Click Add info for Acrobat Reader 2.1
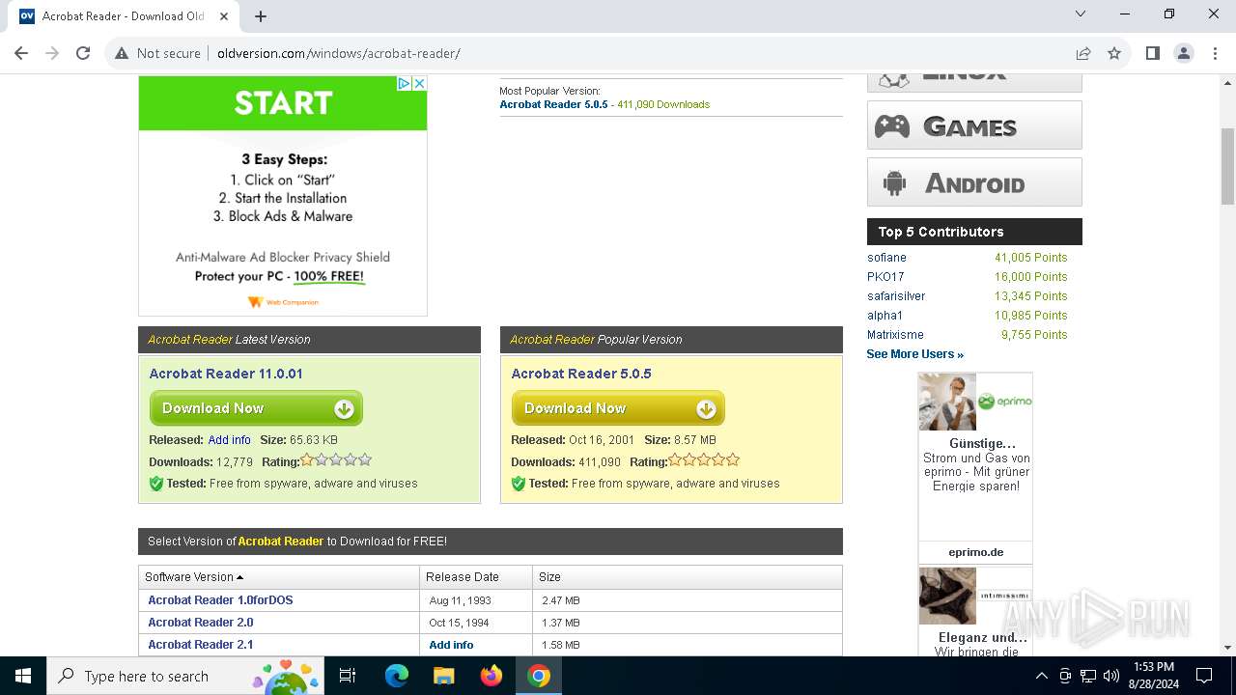Screen dimensions: 1236x695 point(451,645)
